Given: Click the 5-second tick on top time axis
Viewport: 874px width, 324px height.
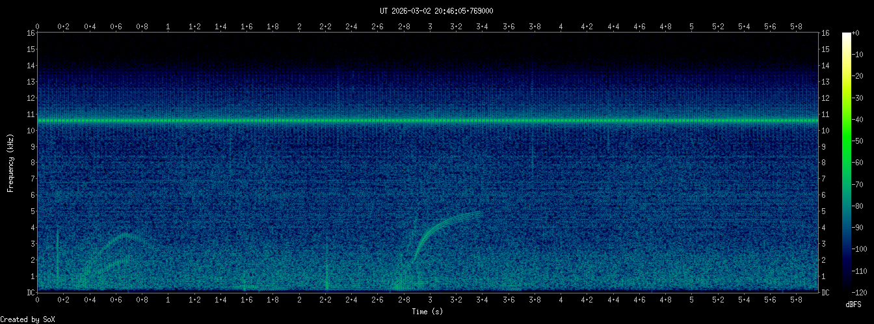Looking at the screenshot, I should (x=692, y=26).
